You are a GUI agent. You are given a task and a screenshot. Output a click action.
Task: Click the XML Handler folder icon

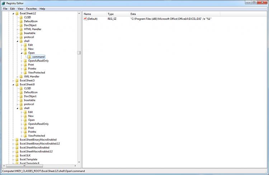click(x=21, y=77)
